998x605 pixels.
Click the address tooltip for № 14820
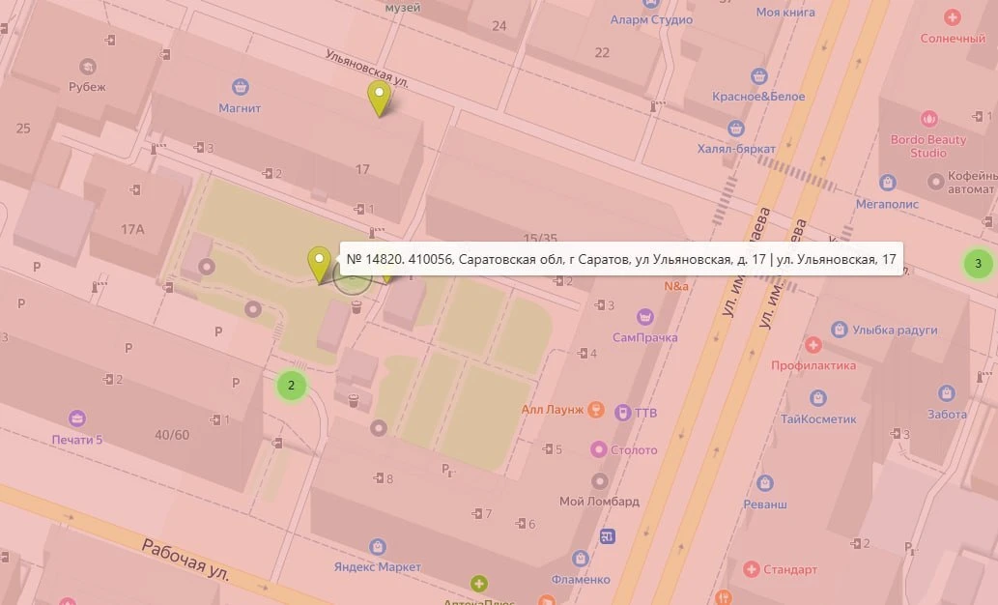click(621, 259)
